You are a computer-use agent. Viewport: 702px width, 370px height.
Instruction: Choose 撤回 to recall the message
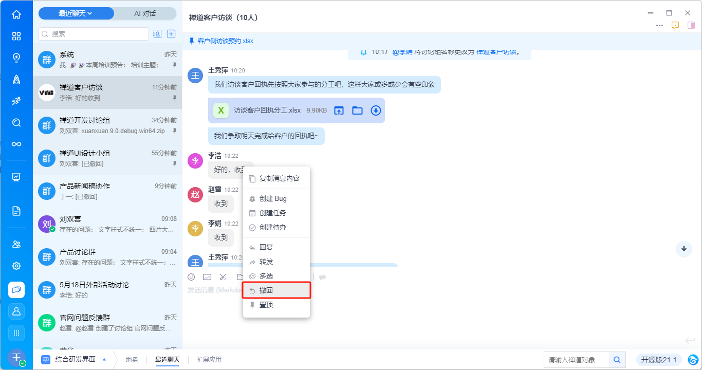pos(276,290)
